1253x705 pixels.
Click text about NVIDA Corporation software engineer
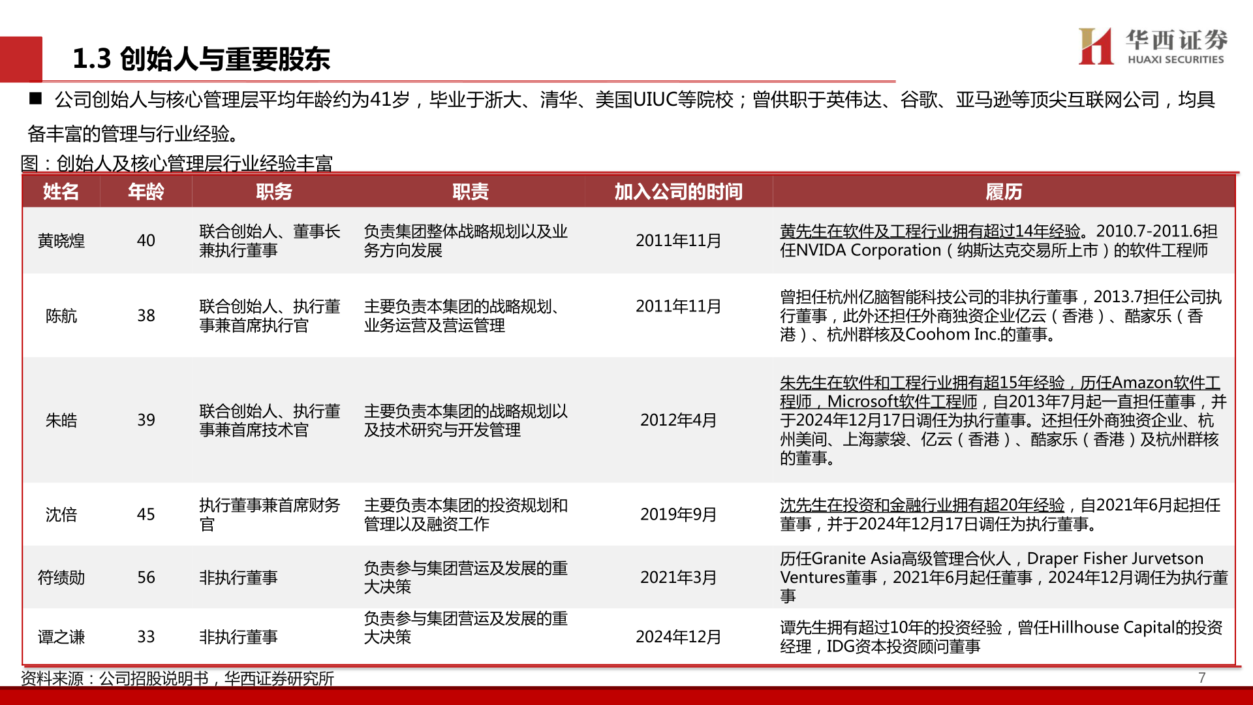(x=994, y=251)
